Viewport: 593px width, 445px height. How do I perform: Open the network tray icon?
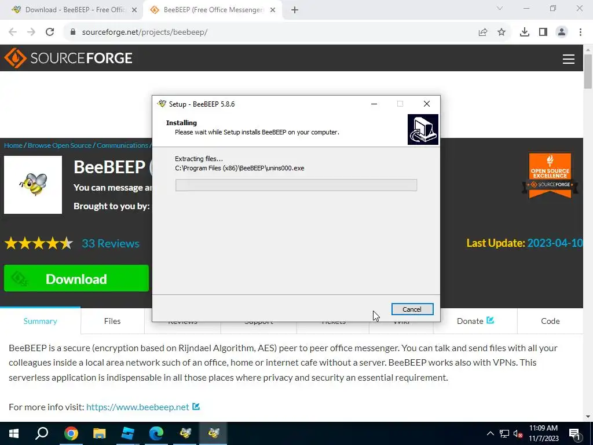click(x=504, y=433)
